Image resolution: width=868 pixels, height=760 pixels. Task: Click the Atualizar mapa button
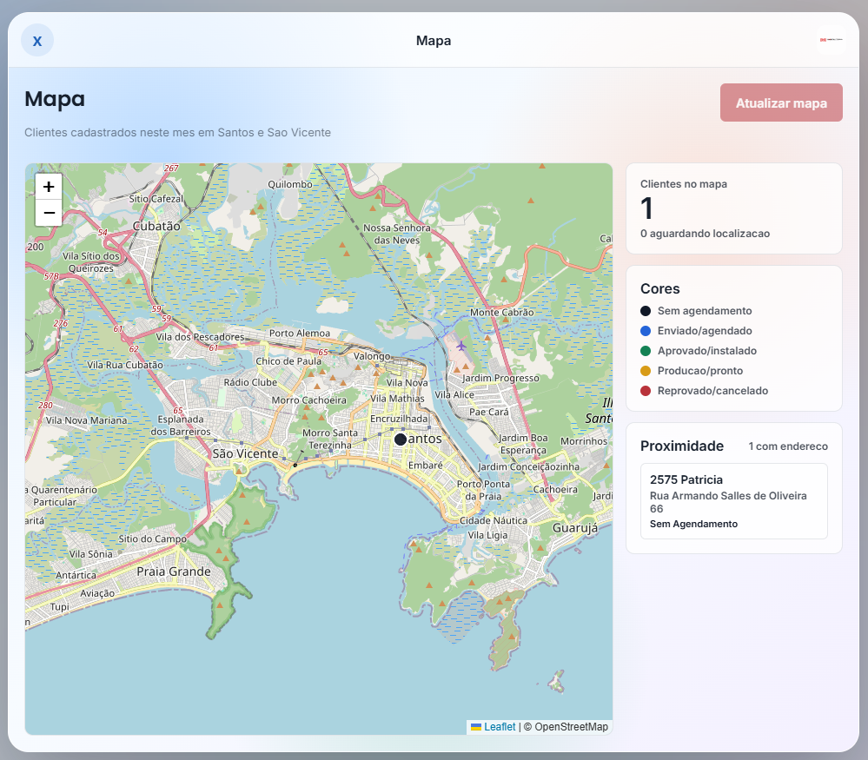781,103
